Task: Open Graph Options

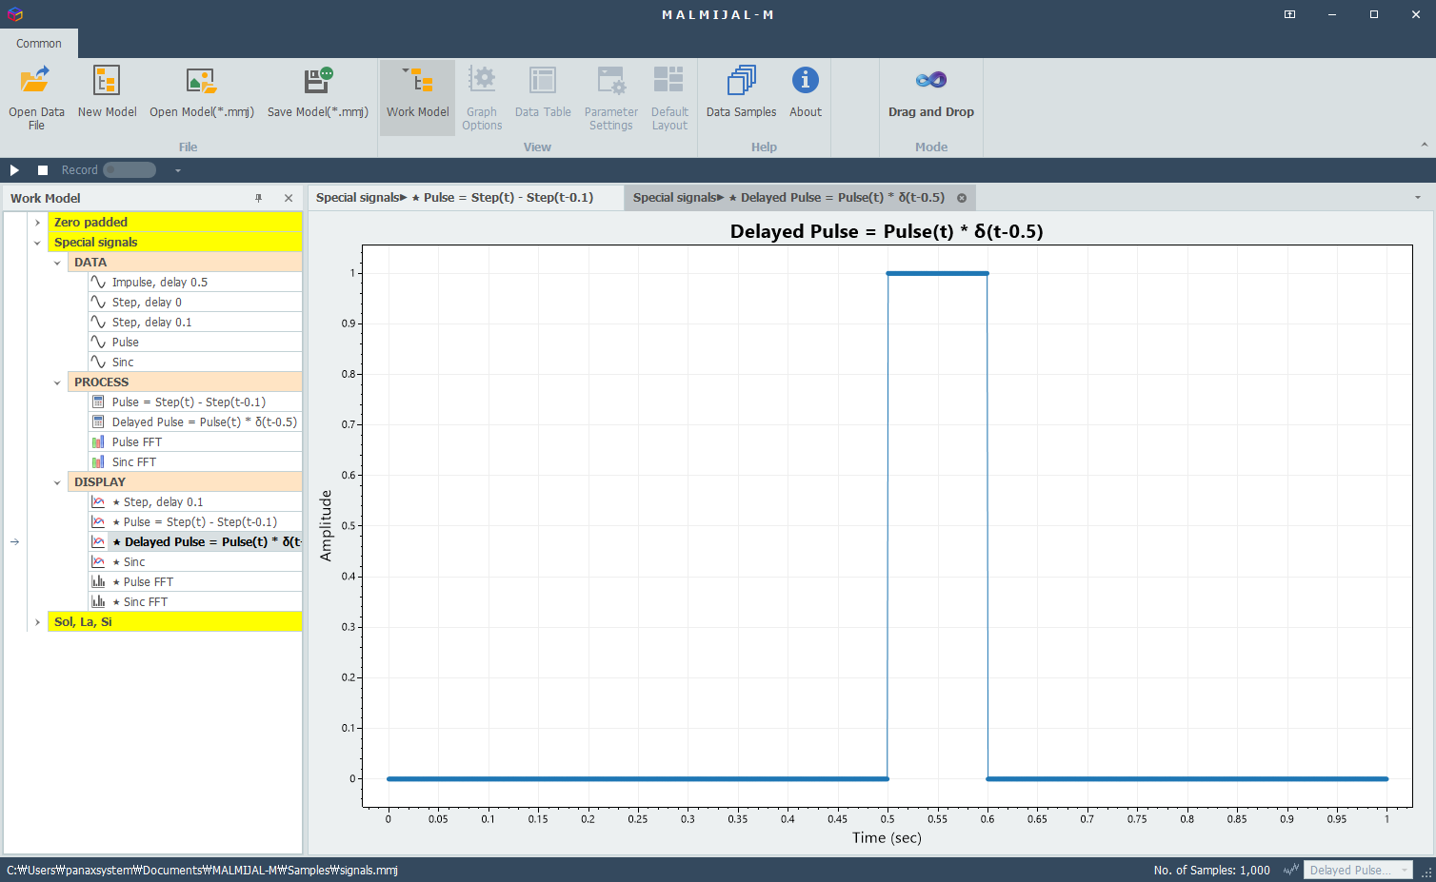Action: click(x=482, y=97)
